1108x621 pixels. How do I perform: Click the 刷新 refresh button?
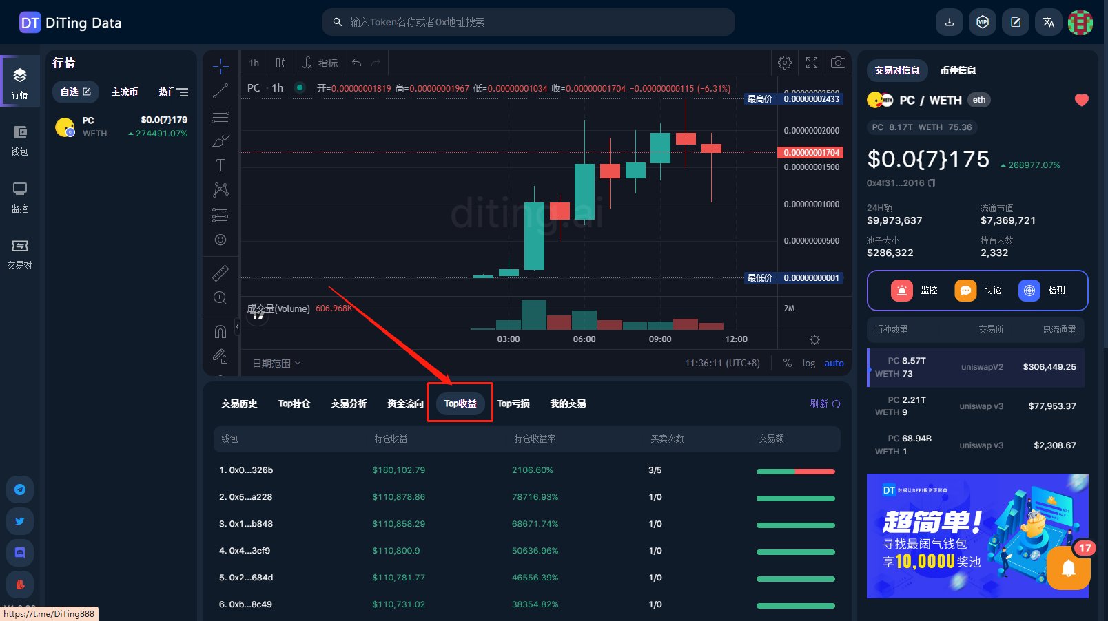(x=825, y=403)
